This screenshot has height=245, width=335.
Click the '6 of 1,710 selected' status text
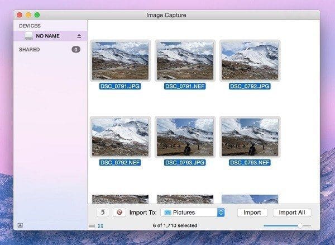pyautogui.click(x=175, y=225)
